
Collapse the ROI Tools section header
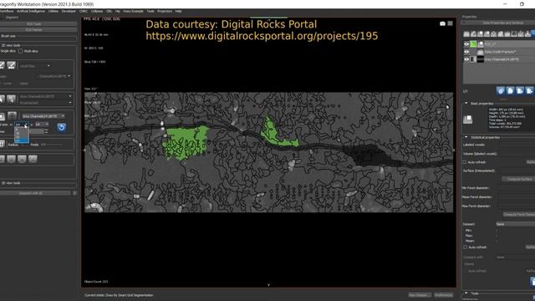pyautogui.click(x=38, y=24)
